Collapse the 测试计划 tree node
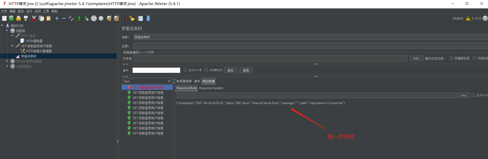 point(2,25)
